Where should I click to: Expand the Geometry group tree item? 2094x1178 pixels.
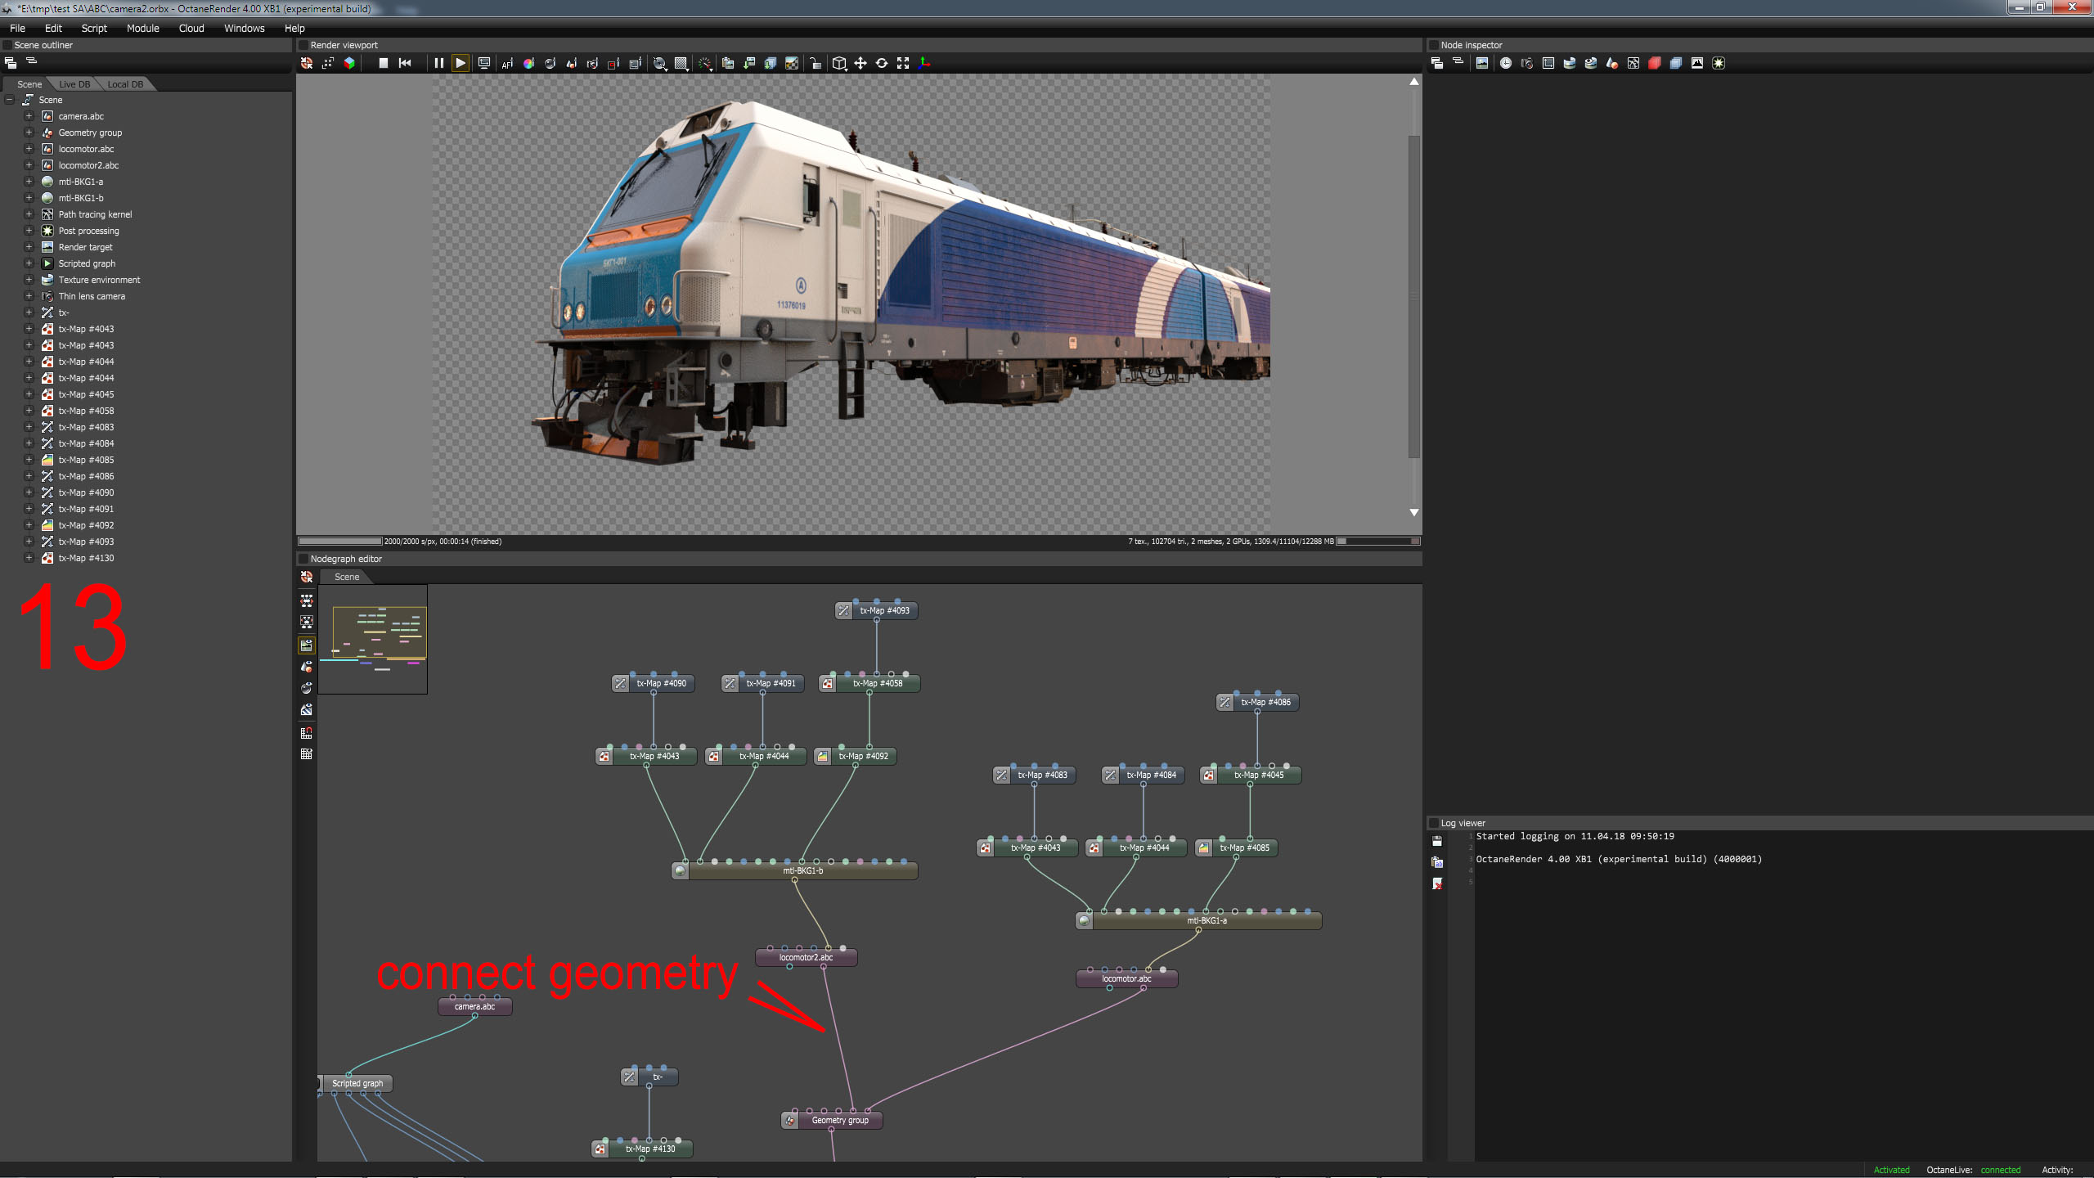tap(29, 133)
